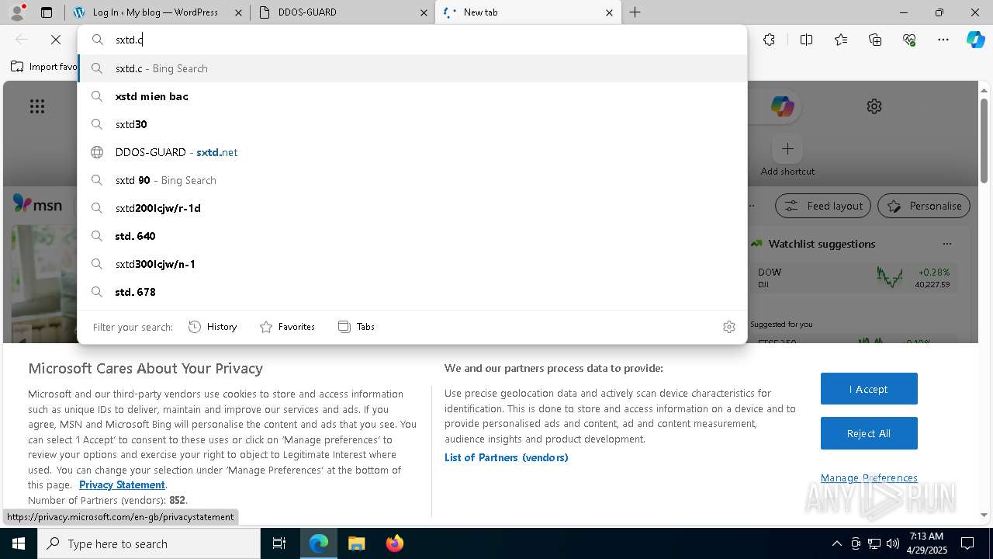Open List of Partners (vendors) link
Viewport: 993px width, 559px height.
click(507, 457)
